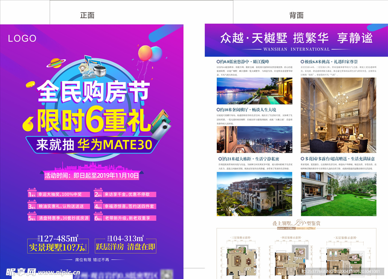
Task: Open the garden lawn terrace photo
Action: (x=338, y=194)
